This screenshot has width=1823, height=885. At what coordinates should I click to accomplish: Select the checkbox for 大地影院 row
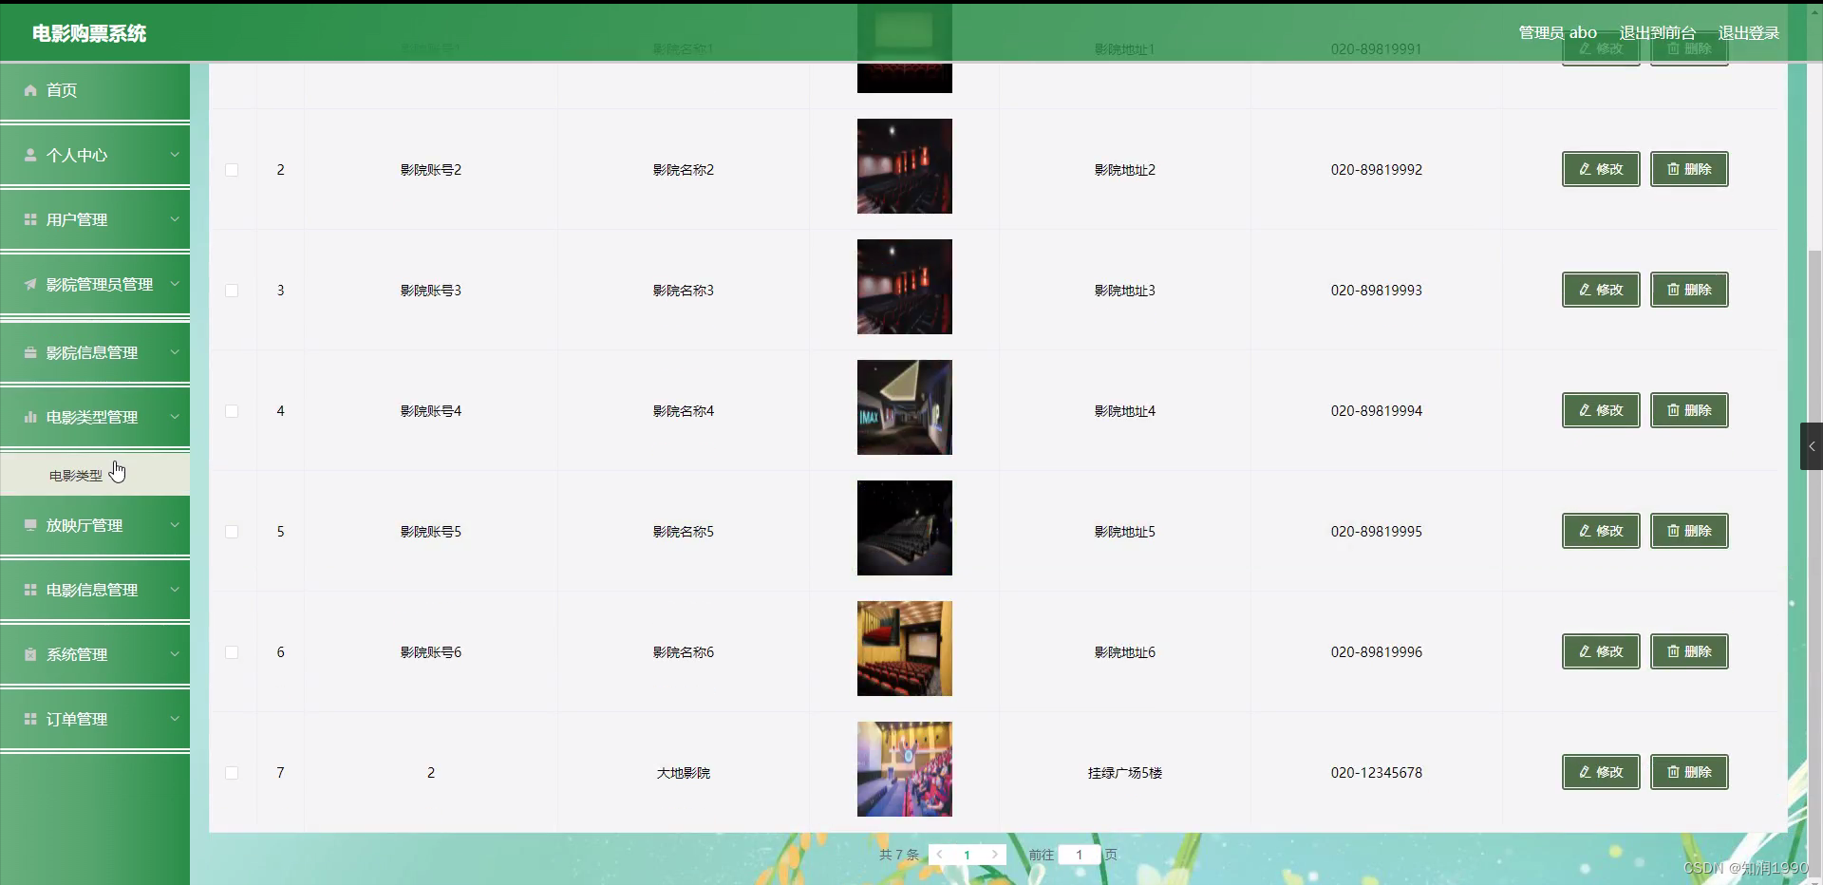(x=232, y=773)
